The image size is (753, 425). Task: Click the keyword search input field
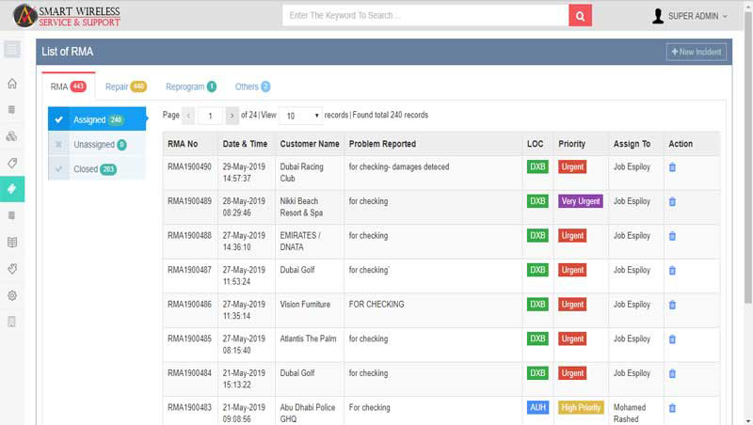point(425,15)
